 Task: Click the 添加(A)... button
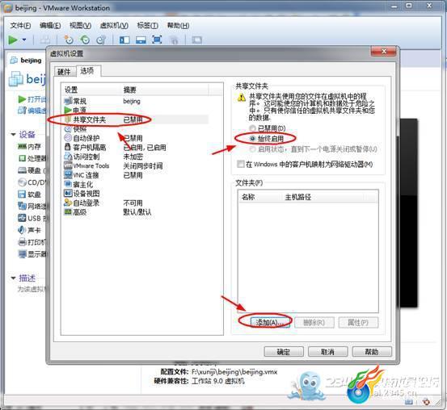tap(270, 323)
